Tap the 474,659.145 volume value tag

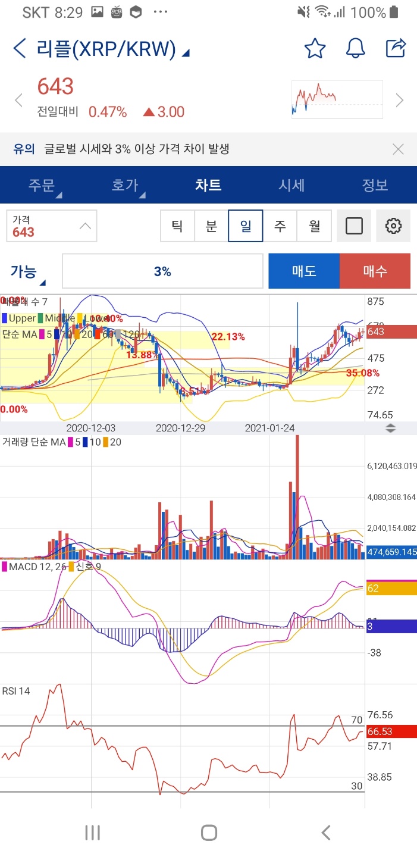click(x=391, y=552)
